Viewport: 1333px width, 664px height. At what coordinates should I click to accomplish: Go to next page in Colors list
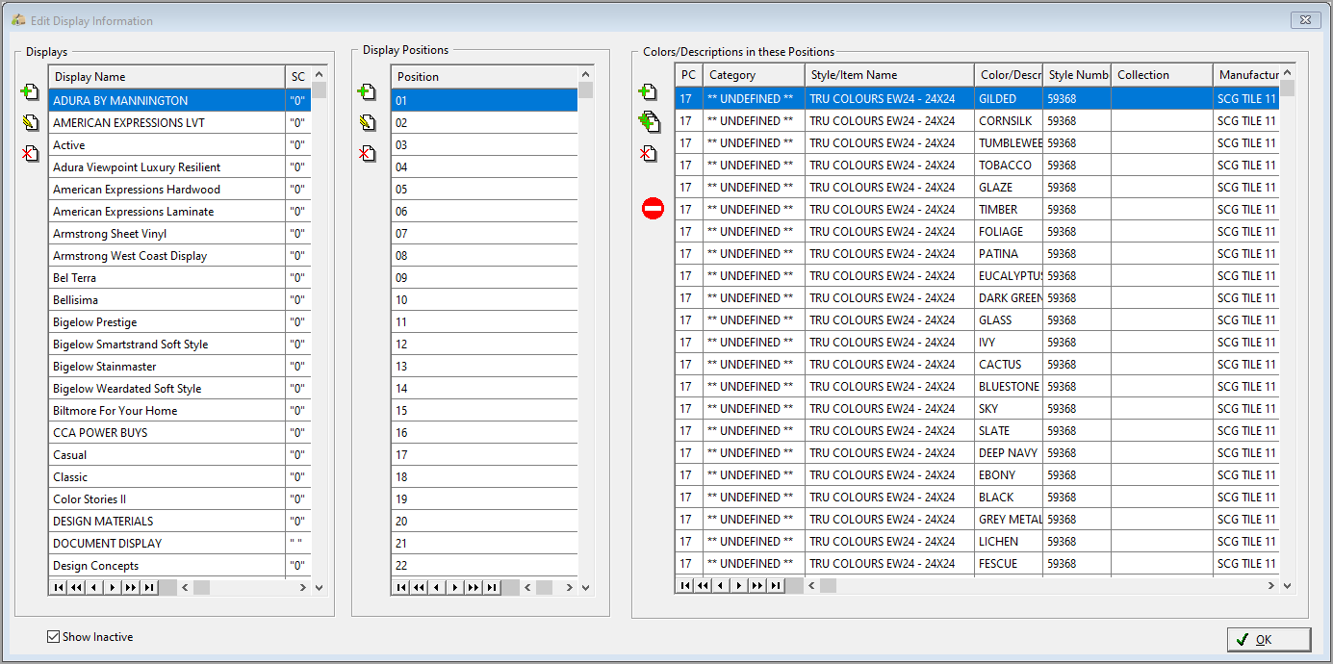point(757,585)
